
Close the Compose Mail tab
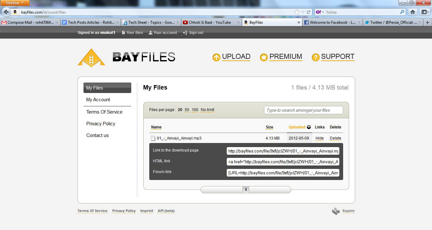point(57,22)
